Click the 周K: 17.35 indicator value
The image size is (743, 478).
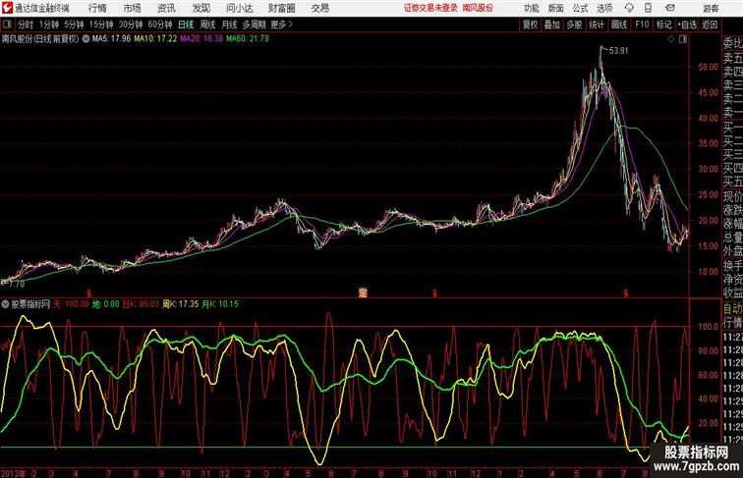point(180,304)
